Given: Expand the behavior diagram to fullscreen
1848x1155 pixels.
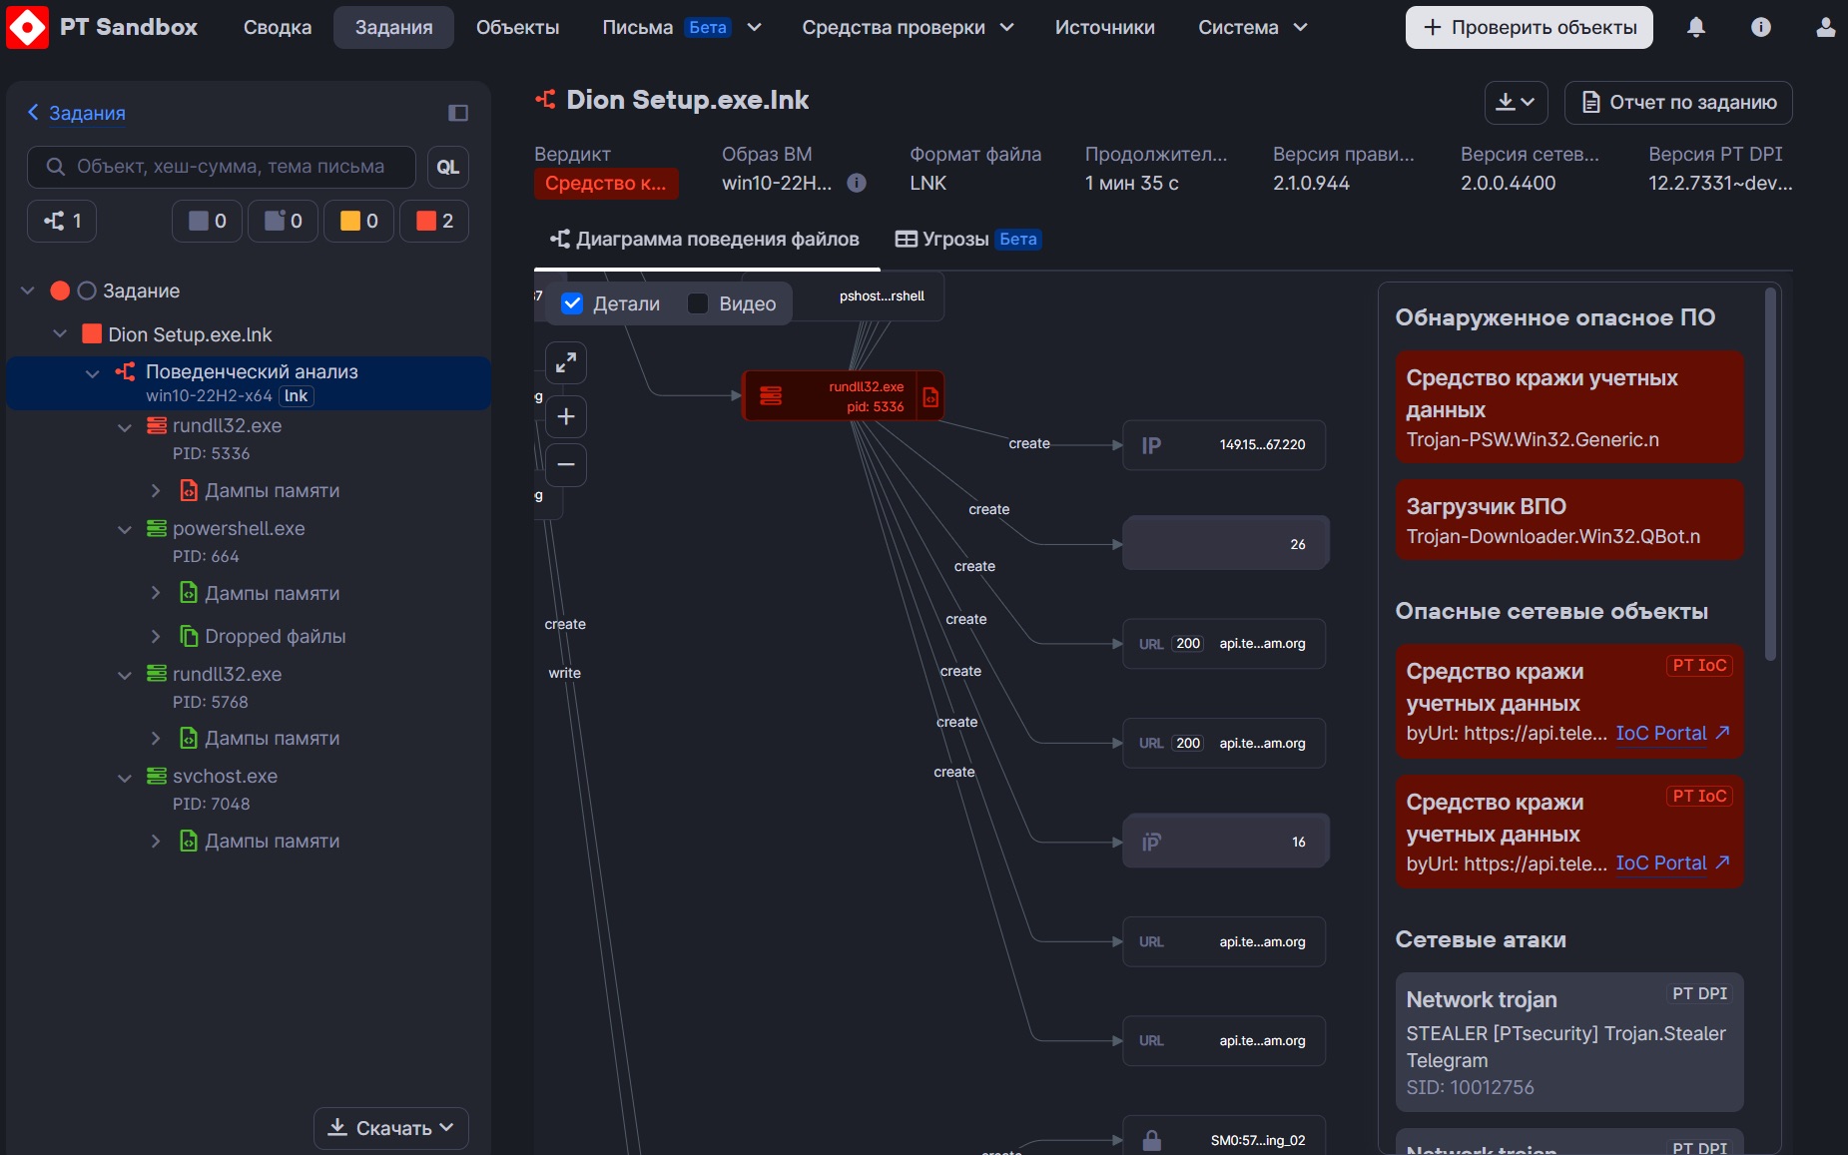Looking at the screenshot, I should 566,363.
